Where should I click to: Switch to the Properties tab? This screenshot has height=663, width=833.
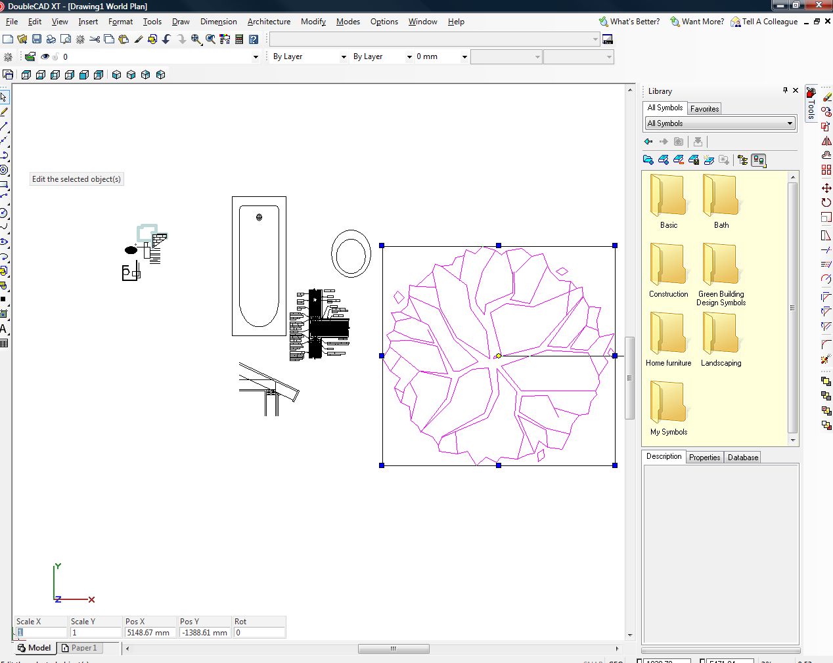tap(704, 458)
